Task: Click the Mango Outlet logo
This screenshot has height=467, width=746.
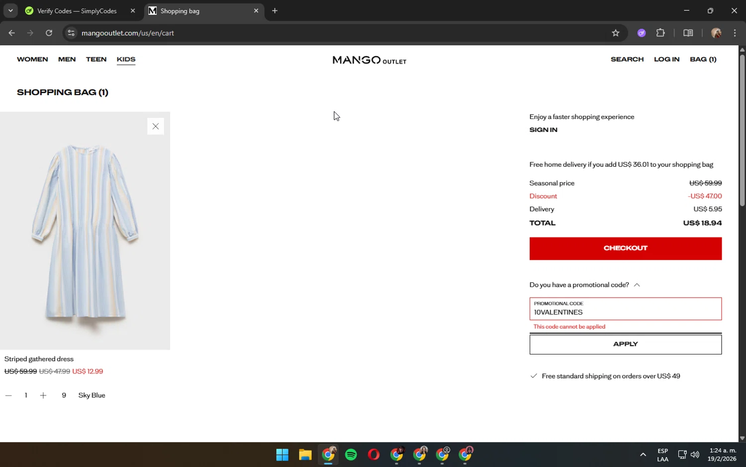Action: click(x=370, y=60)
